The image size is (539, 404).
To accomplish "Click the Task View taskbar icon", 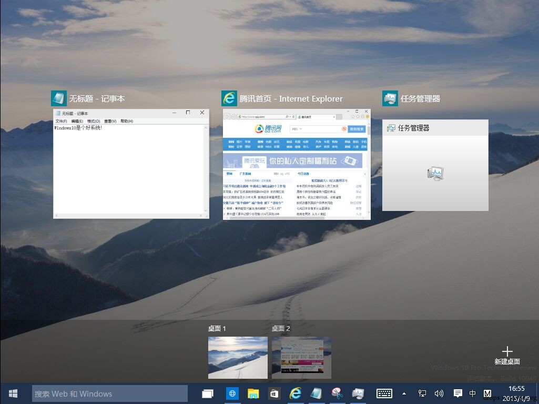I will pyautogui.click(x=208, y=393).
